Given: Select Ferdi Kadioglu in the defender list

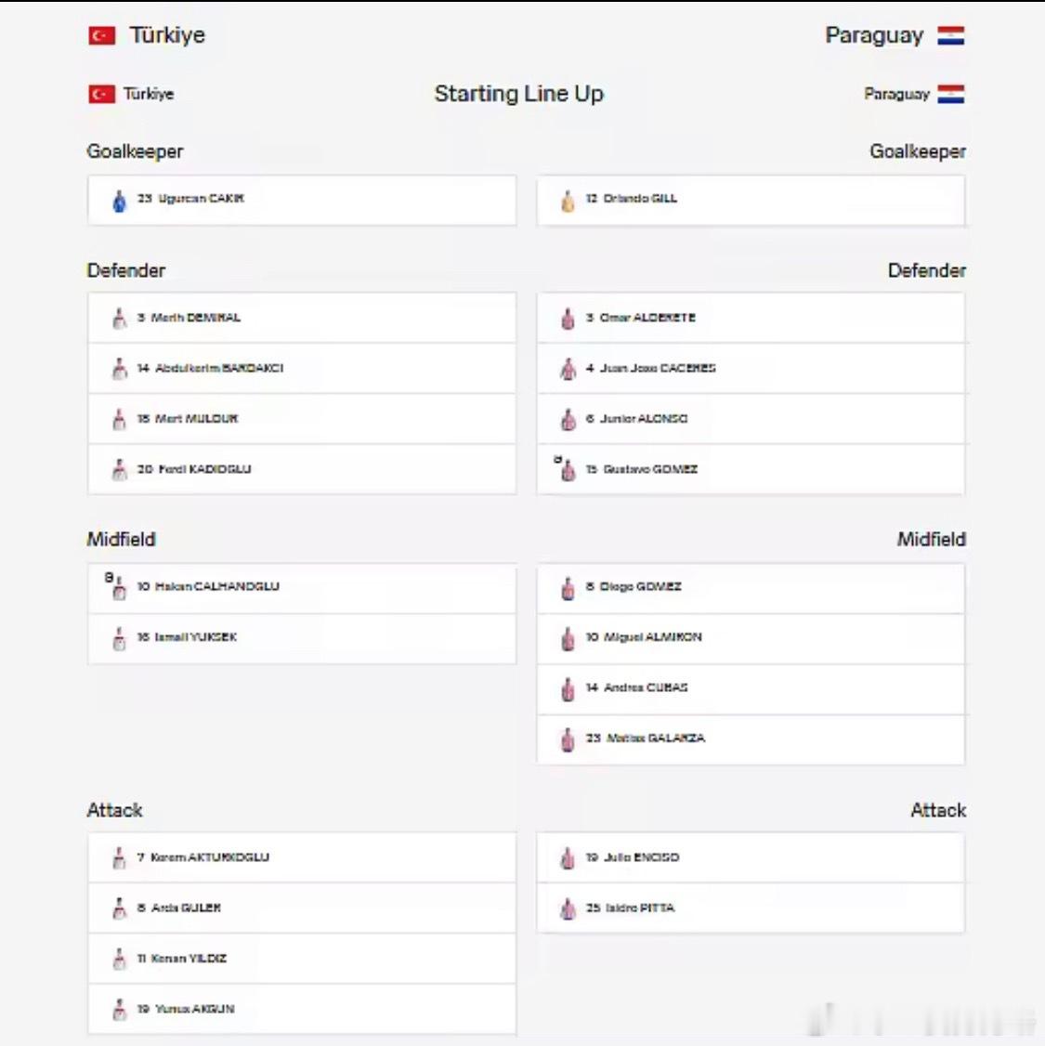Looking at the screenshot, I should (x=302, y=470).
